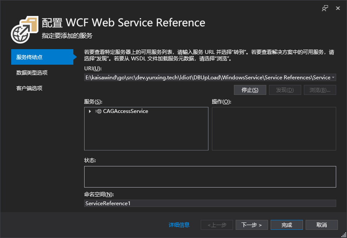Screen dimensions: 347x238
Task: Switch to the 数据类型选项 tab
Action: pyautogui.click(x=32, y=73)
